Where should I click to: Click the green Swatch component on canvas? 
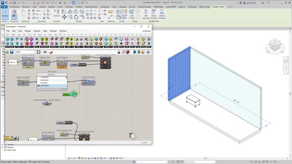70,94
